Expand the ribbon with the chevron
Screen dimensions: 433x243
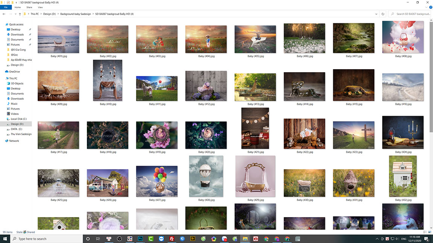(426, 8)
